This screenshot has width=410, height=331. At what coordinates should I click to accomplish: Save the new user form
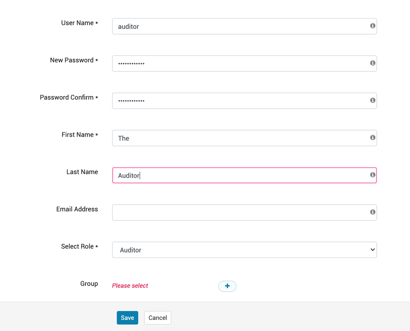[127, 318]
